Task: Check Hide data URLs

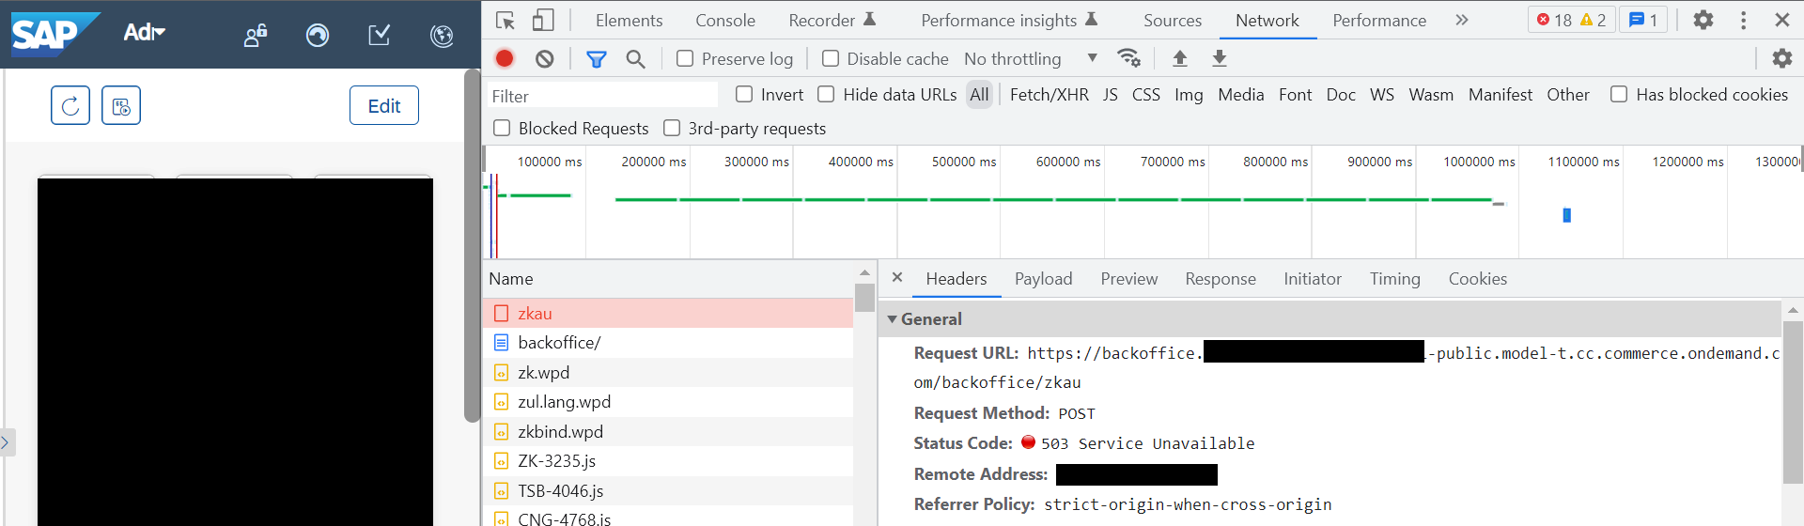Action: 826,94
